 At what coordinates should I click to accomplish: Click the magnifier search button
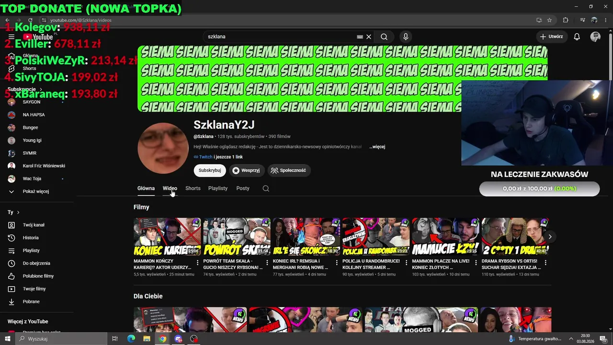pos(384,37)
